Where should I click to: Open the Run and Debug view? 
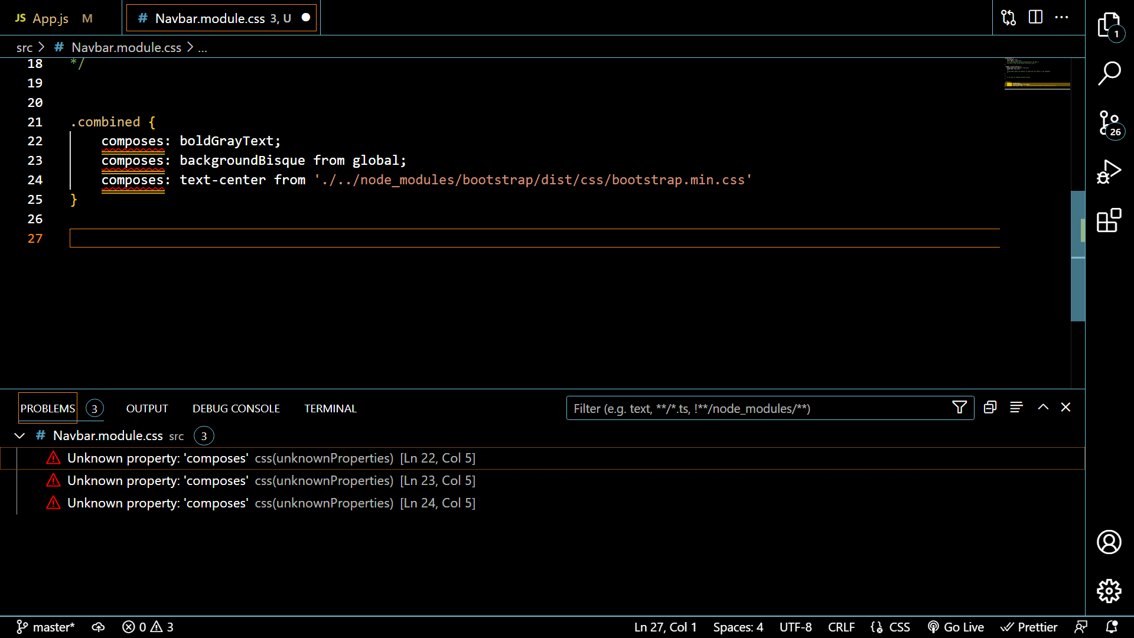(1109, 171)
